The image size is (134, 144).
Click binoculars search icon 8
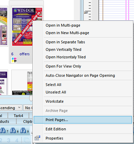[x=14, y=131]
